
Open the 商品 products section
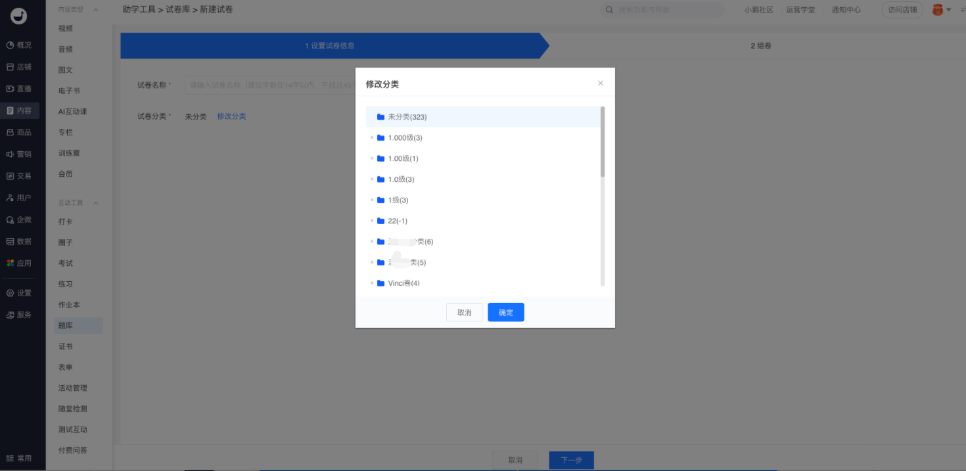(19, 132)
